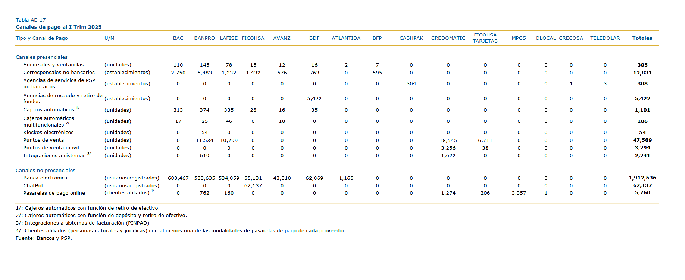Viewport: 685px width, 280px height.
Task: Click the CREDOMATIC integraciones value 1,622
Action: [x=448, y=156]
